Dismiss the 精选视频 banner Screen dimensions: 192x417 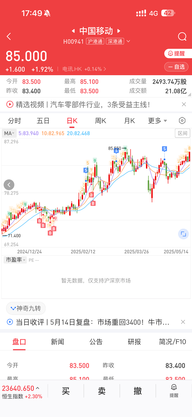(x=184, y=104)
